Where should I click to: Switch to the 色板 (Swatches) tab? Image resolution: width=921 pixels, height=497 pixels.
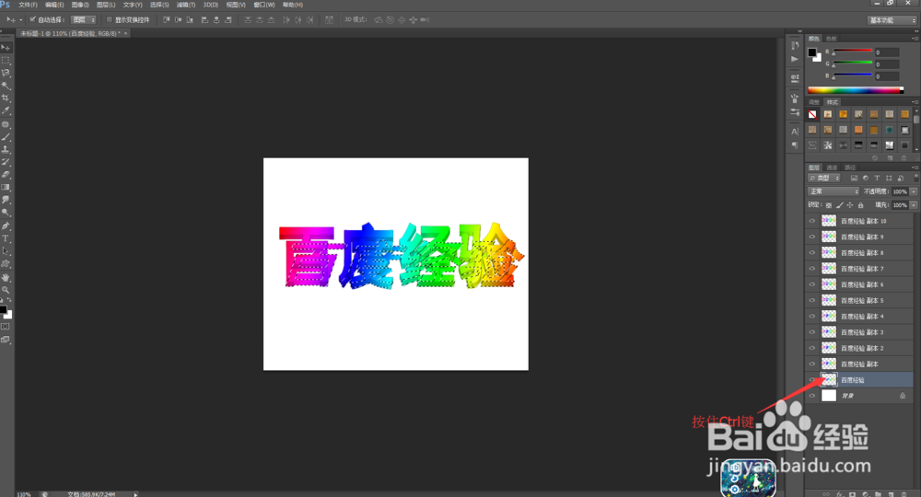(x=831, y=38)
